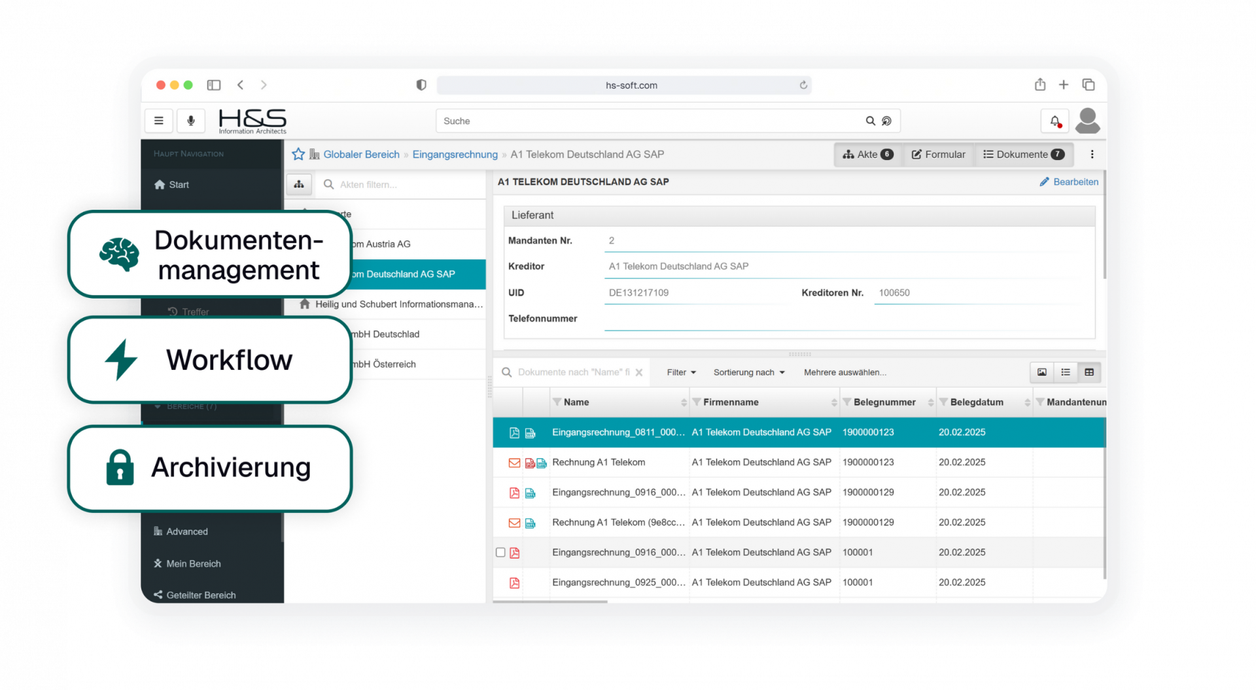The image size is (1256, 690).
Task: Select the Rechnung A1 Telekom (9e8cc… row
Action: pos(799,523)
